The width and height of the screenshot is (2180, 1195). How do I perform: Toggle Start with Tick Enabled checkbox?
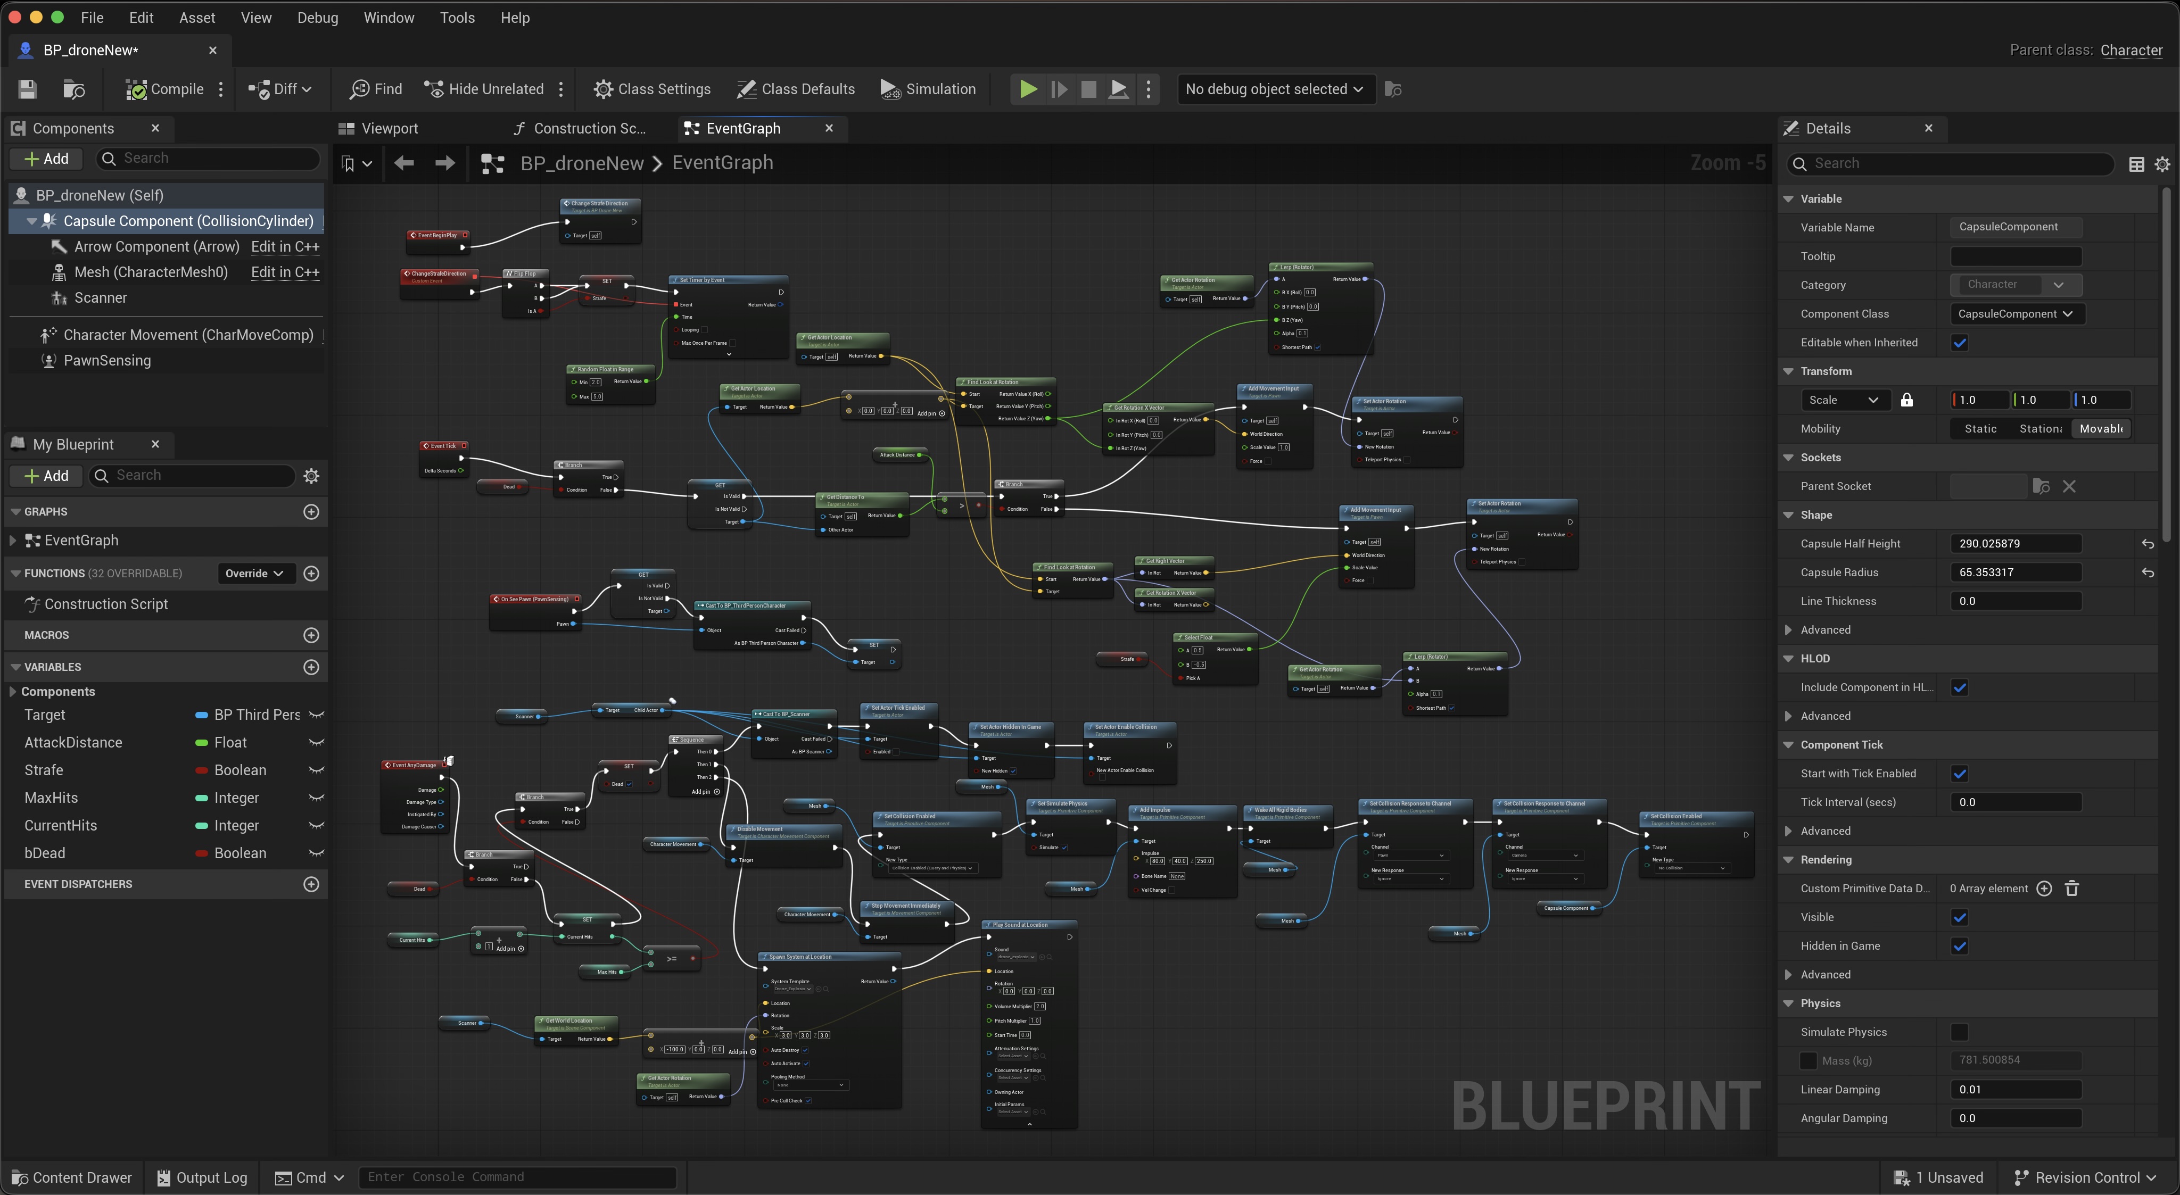1959,774
